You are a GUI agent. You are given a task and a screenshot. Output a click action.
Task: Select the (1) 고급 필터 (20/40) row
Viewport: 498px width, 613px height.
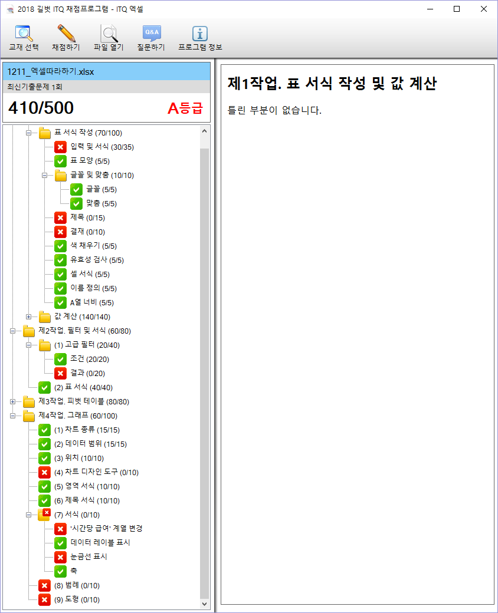[87, 345]
